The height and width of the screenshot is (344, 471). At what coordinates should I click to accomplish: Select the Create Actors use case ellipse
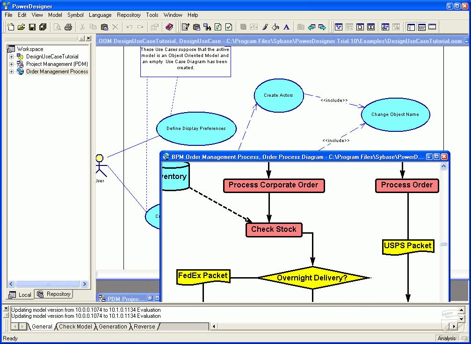pos(278,95)
